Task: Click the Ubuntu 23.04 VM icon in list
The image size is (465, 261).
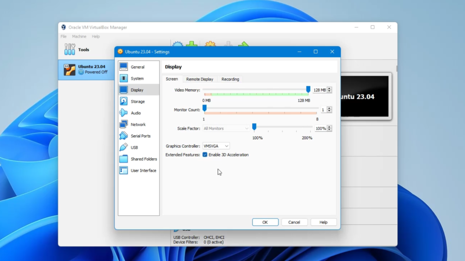Action: pos(69,70)
